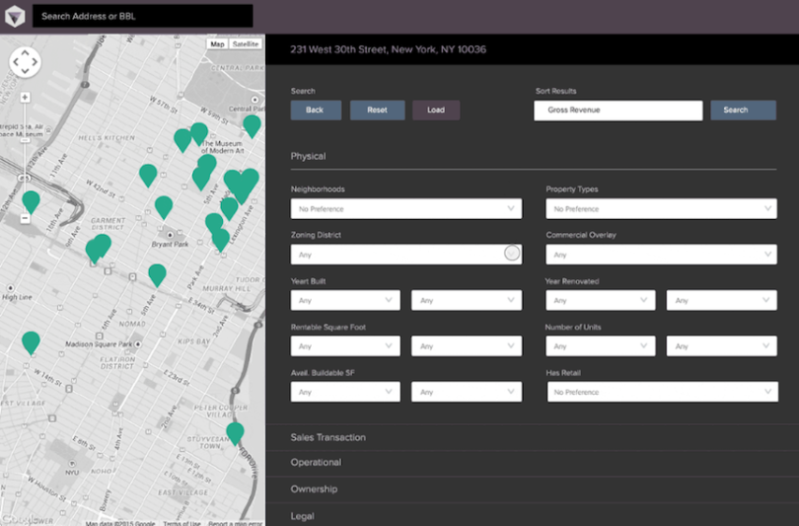Screen dimensions: 799x526
Task: Open the first Number of Units dropdown
Action: coord(601,346)
